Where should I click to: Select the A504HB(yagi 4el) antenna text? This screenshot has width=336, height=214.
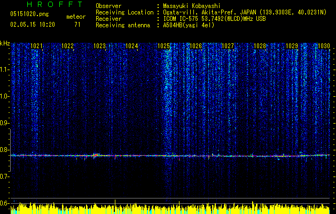[189, 25]
